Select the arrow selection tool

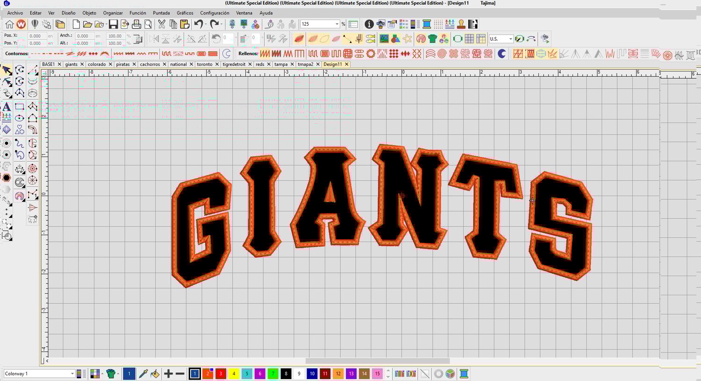pyautogui.click(x=7, y=70)
